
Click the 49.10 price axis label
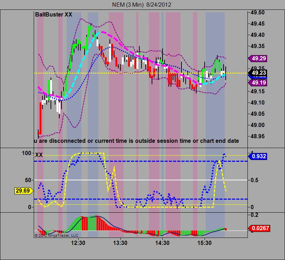click(x=258, y=102)
